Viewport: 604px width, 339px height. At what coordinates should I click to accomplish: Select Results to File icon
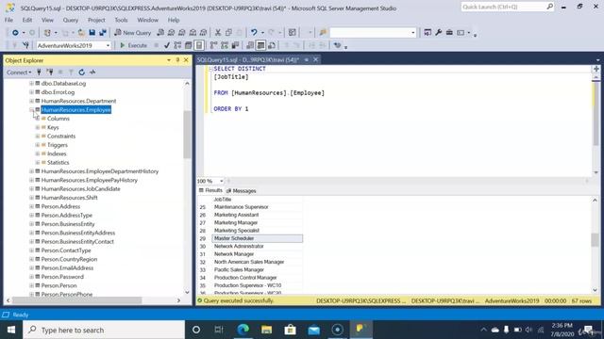pos(272,45)
